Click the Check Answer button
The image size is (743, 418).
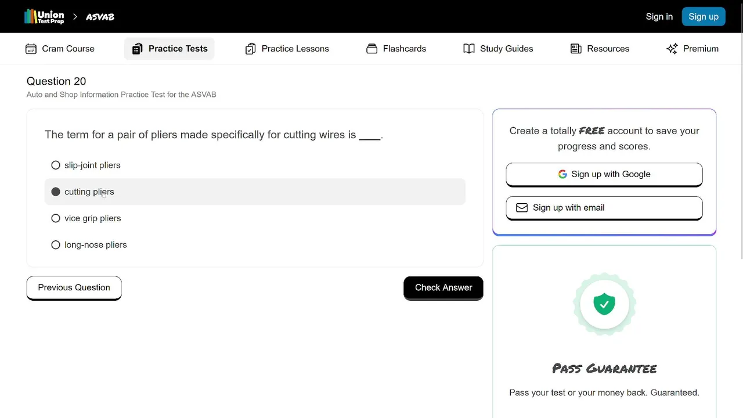coord(443,288)
